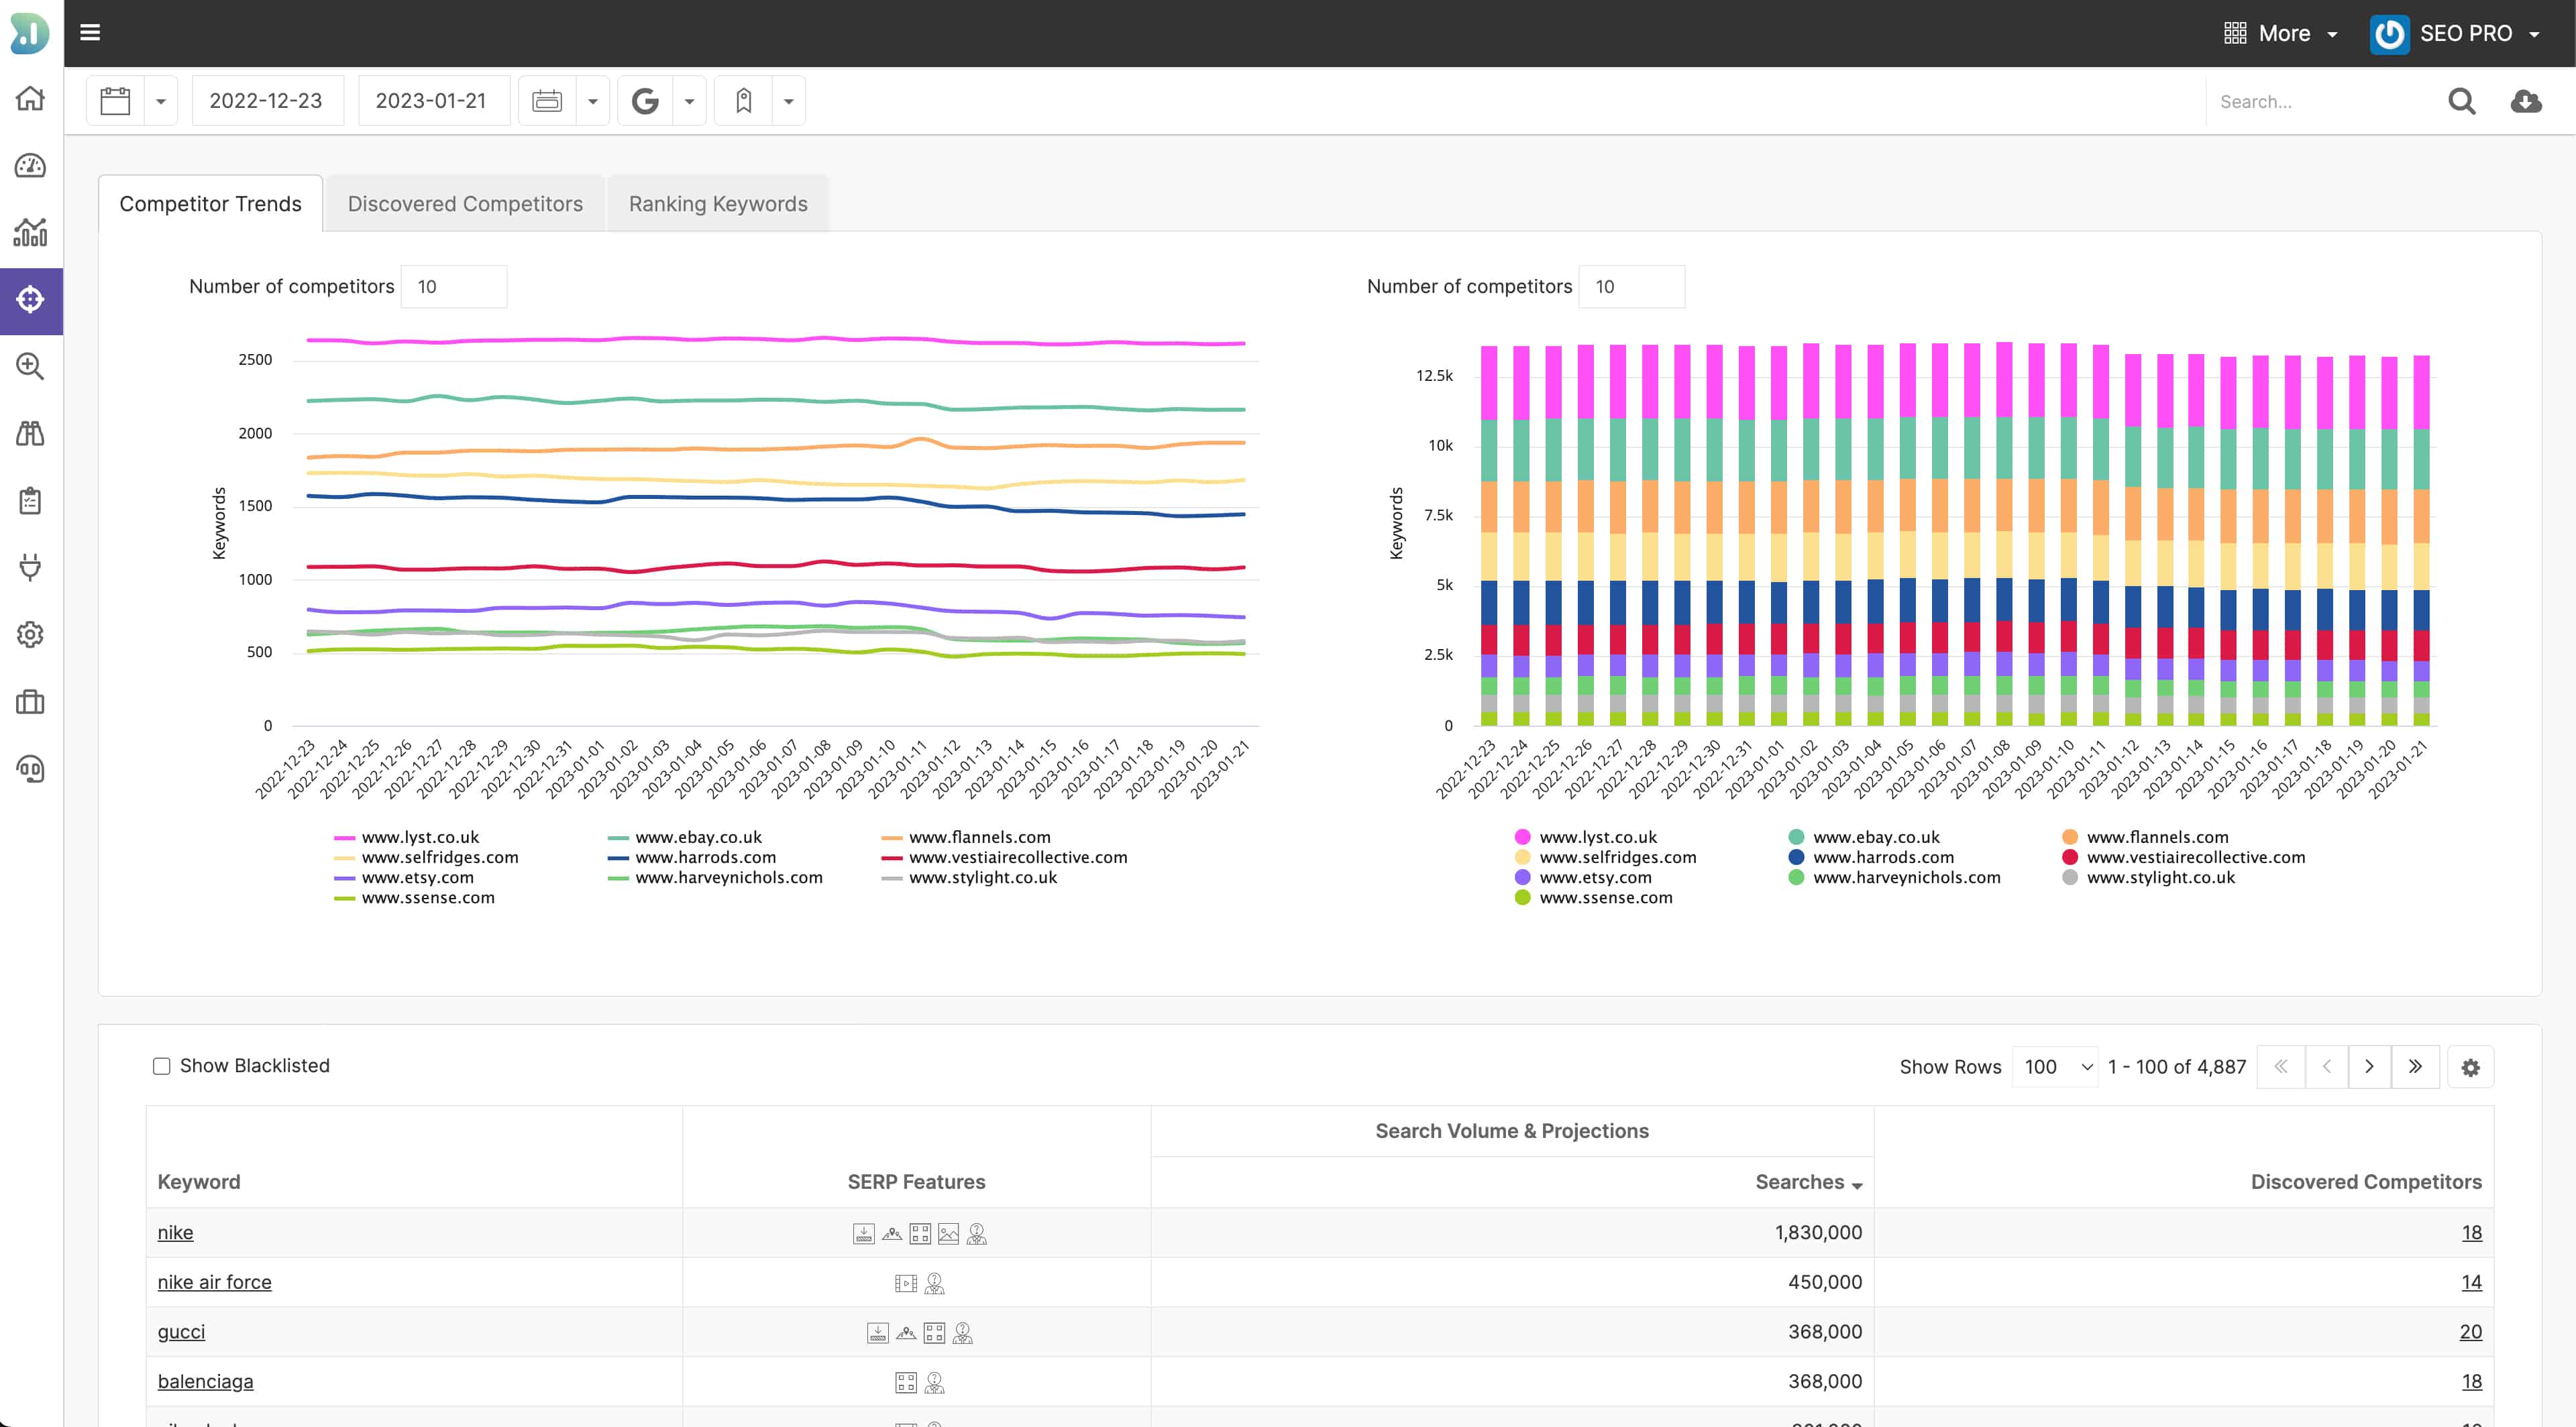Select the Competitor Trends tab
The height and width of the screenshot is (1427, 2576).
(210, 204)
